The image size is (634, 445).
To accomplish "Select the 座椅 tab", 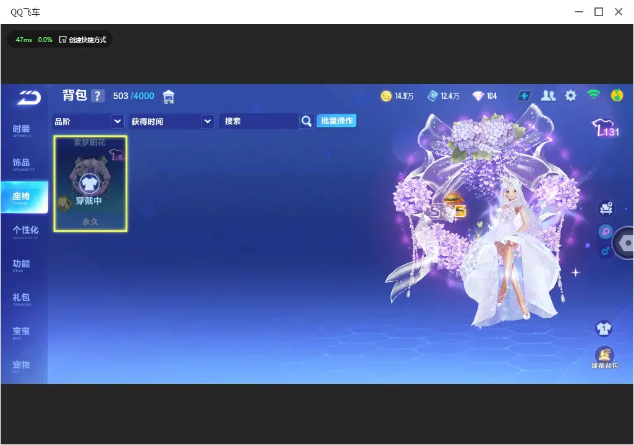I will 24,197.
